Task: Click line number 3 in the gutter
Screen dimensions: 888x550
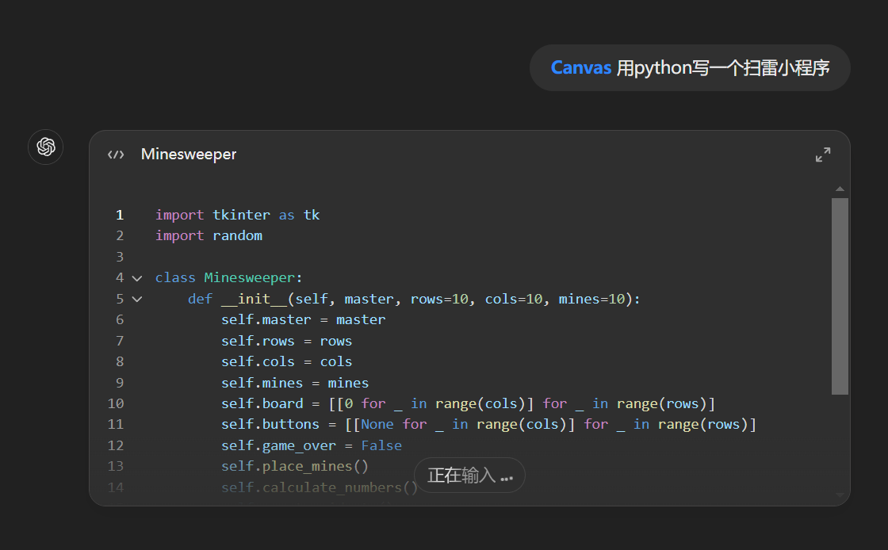Action: tap(120, 257)
